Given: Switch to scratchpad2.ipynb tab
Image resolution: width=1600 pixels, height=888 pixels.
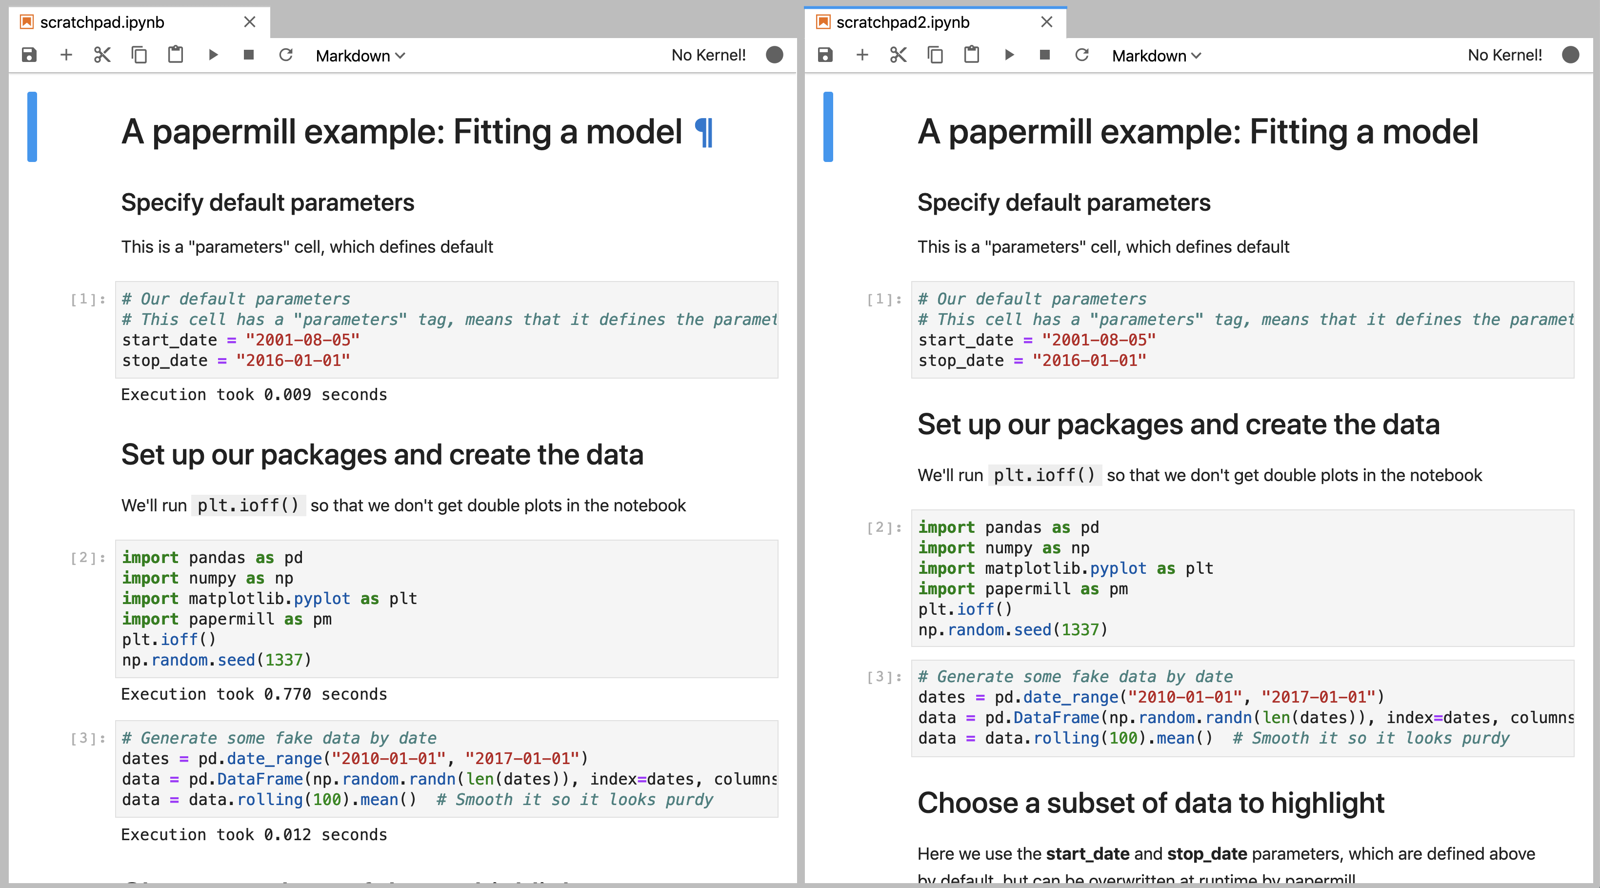Looking at the screenshot, I should (902, 22).
